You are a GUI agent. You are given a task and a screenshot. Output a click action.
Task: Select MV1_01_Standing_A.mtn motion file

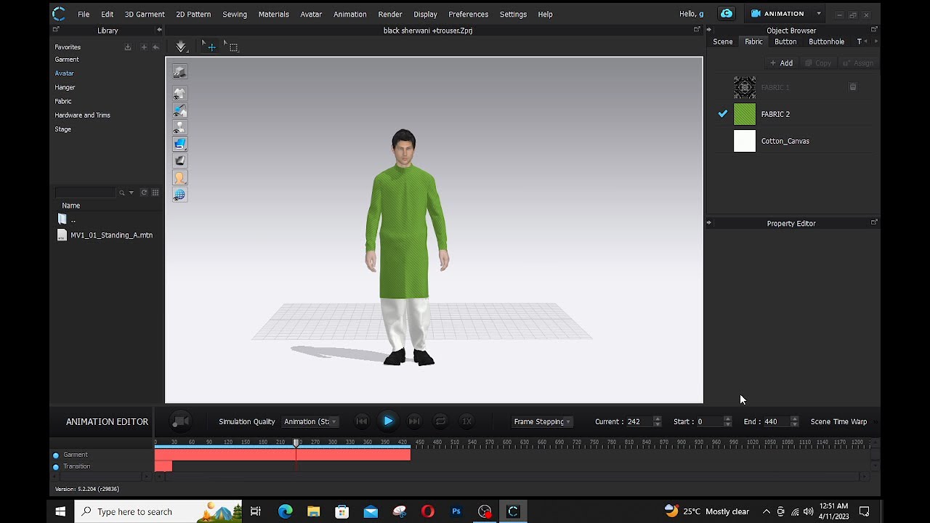pos(105,235)
